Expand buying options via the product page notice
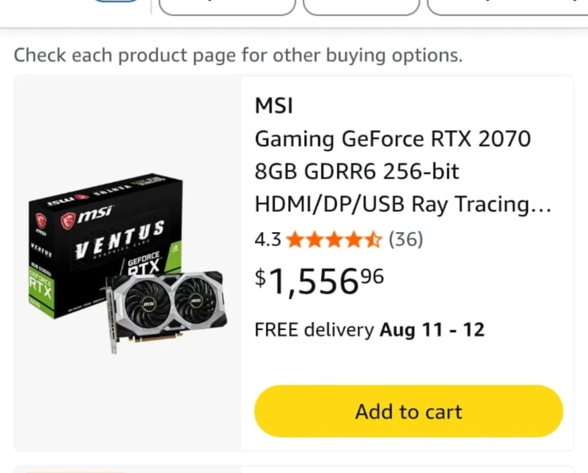 (238, 55)
